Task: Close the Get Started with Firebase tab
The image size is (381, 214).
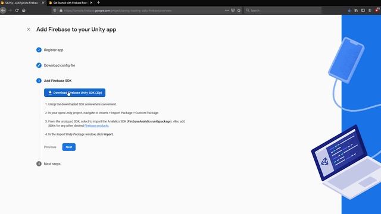Action: (91, 2)
